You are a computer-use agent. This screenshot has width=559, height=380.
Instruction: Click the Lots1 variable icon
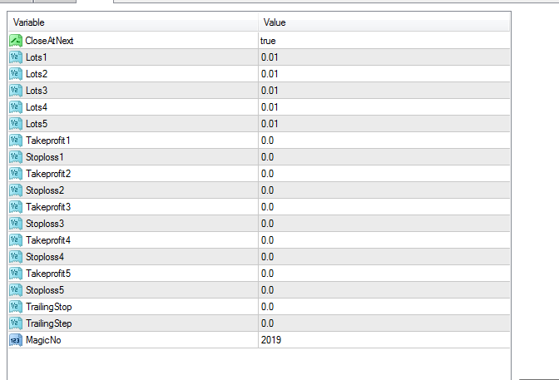coord(16,57)
